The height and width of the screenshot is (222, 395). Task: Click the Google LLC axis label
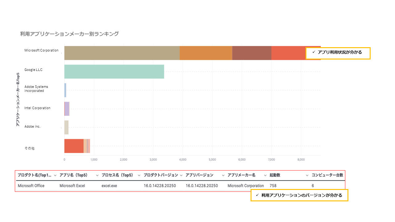click(x=33, y=70)
